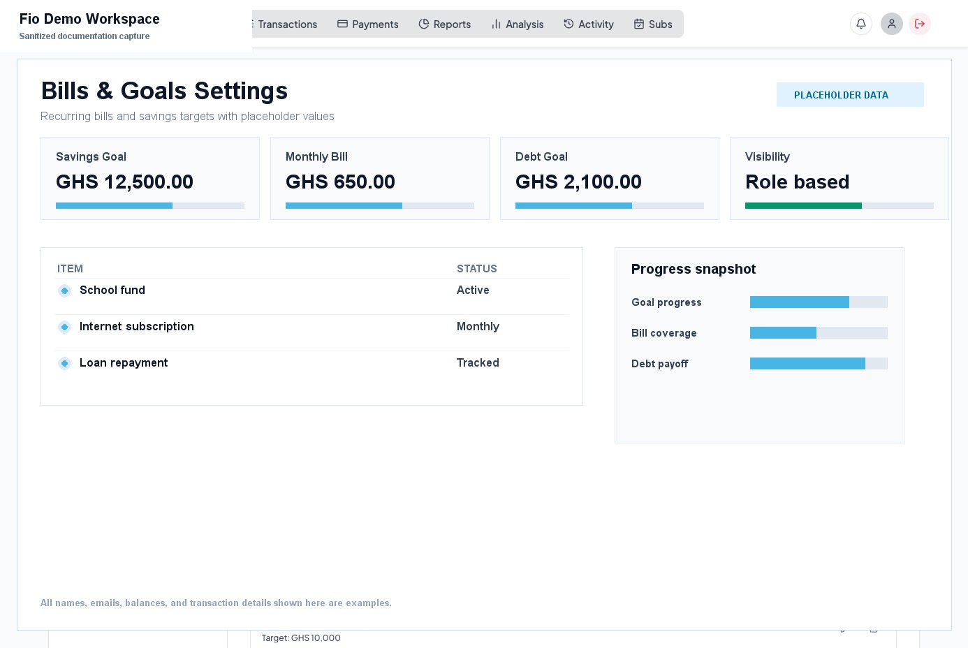Screen dimensions: 968x648
Task: Click the pie chart icon beside Reports
Action: pyautogui.click(x=424, y=24)
